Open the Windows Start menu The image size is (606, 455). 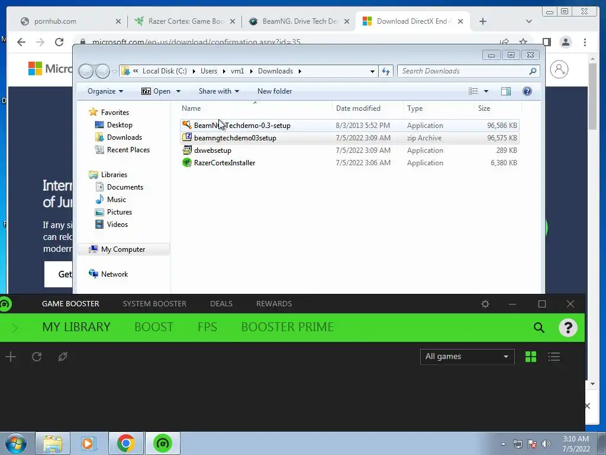pos(16,443)
